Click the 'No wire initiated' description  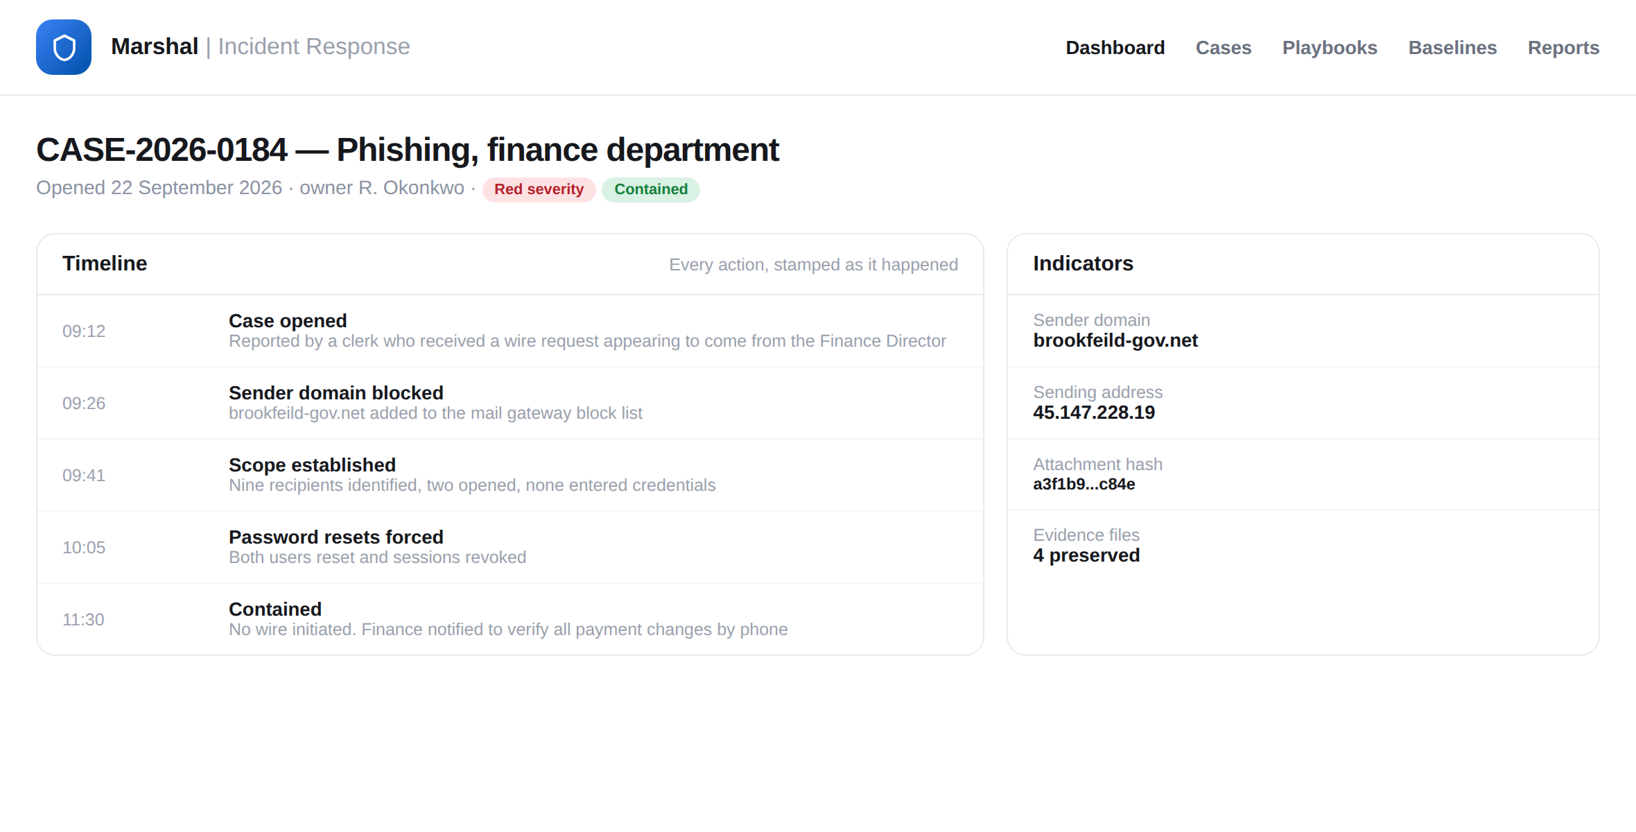tap(508, 630)
